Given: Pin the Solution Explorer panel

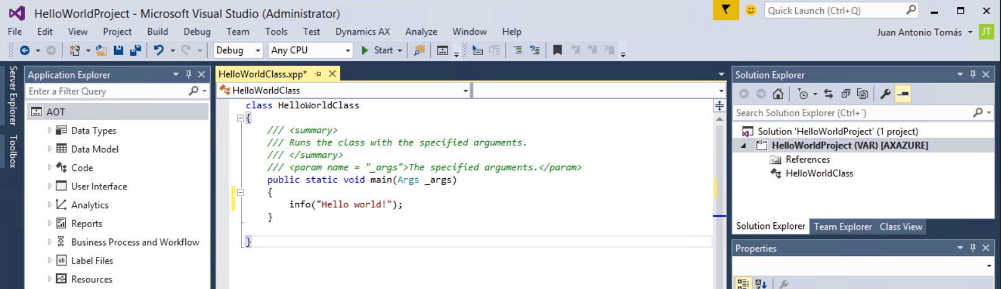Looking at the screenshot, I should (972, 74).
